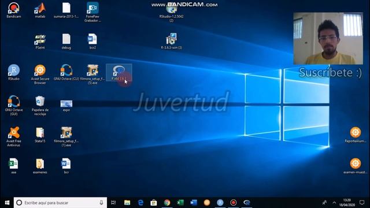
Task: Open the orange Avast browser taskbar icon
Action: (x=207, y=203)
